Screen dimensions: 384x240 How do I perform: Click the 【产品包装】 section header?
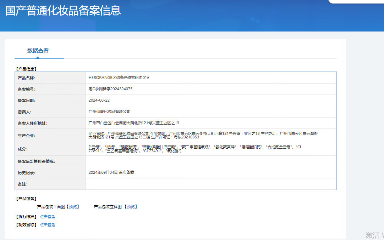tap(26, 199)
